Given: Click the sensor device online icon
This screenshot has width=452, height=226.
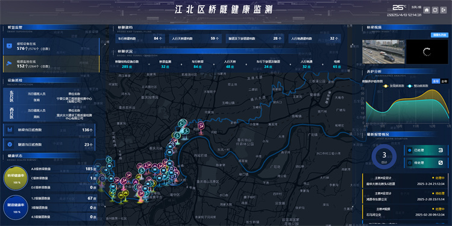Looking at the screenshot, I should 9,46.
